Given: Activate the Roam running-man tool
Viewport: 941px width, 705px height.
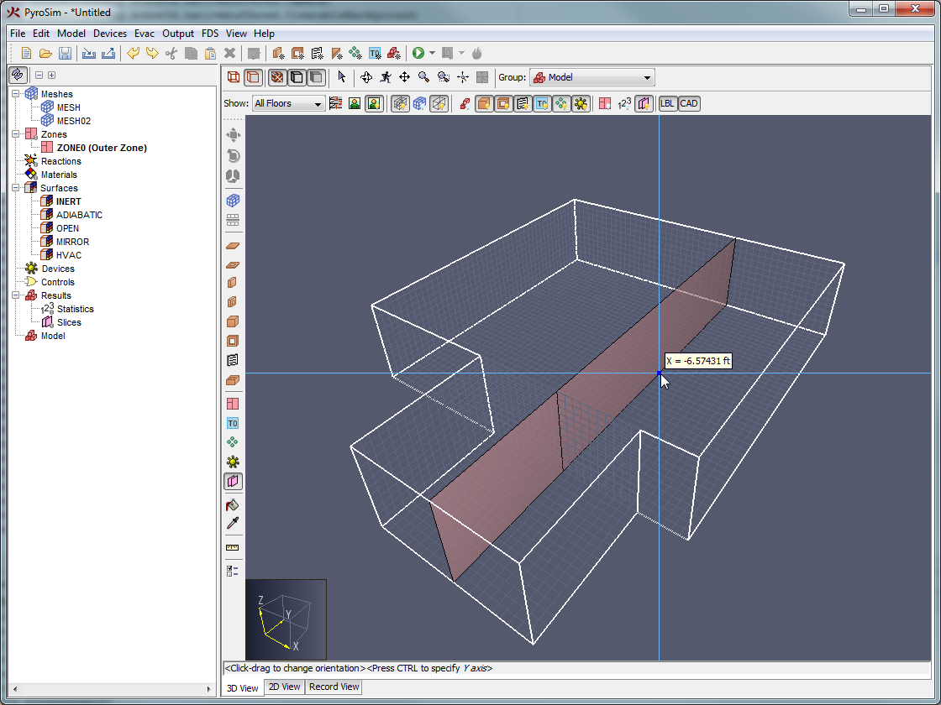Looking at the screenshot, I should [x=386, y=76].
